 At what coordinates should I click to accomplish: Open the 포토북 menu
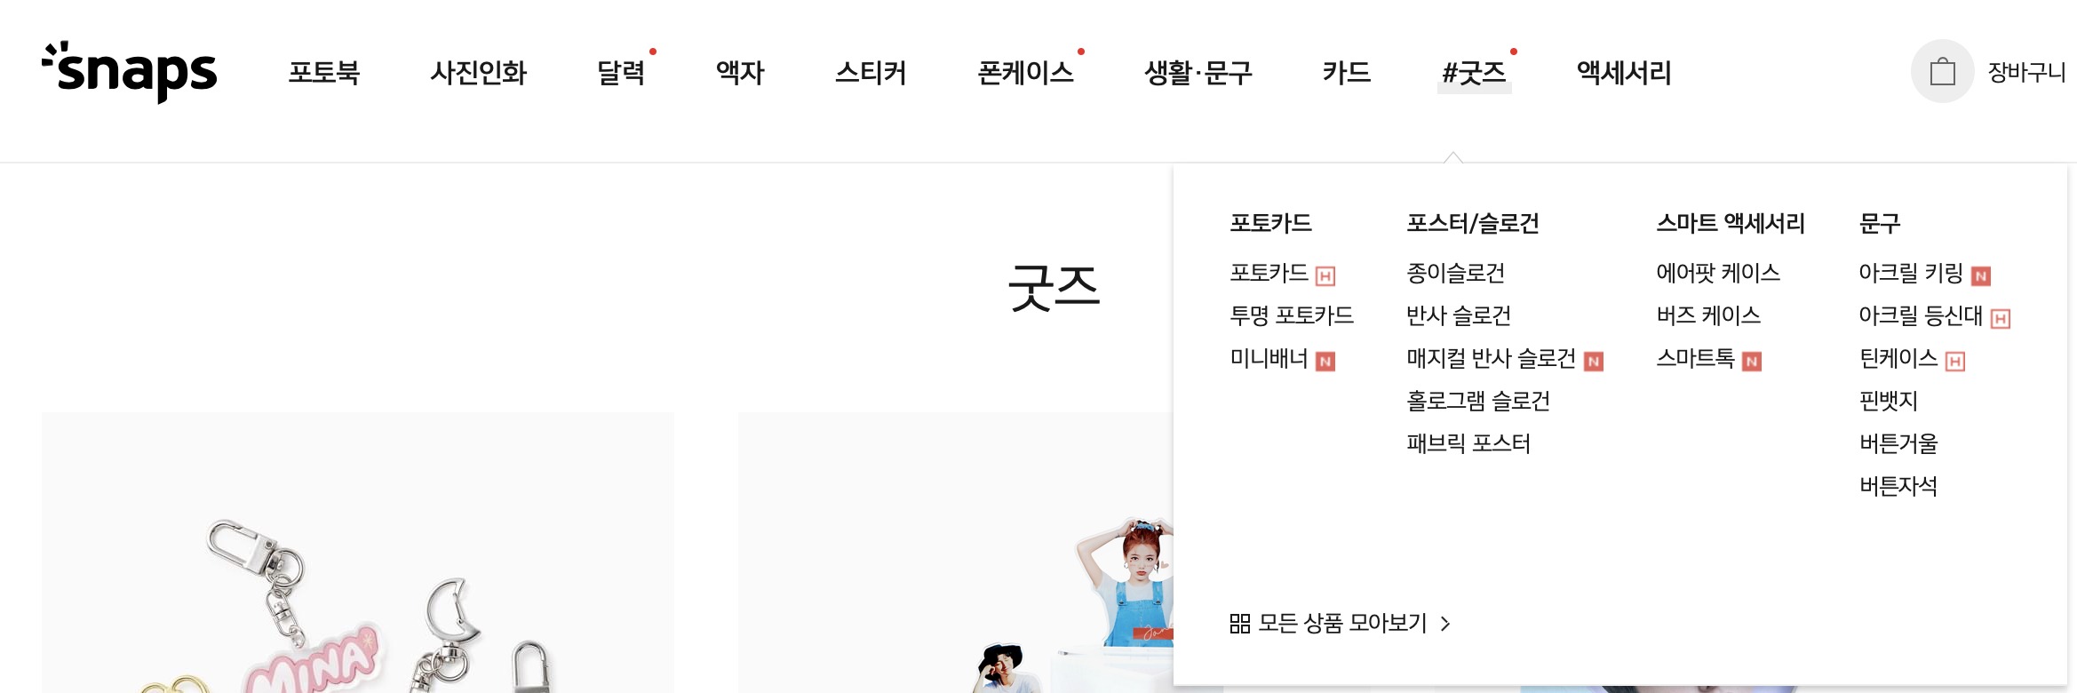pyautogui.click(x=324, y=72)
